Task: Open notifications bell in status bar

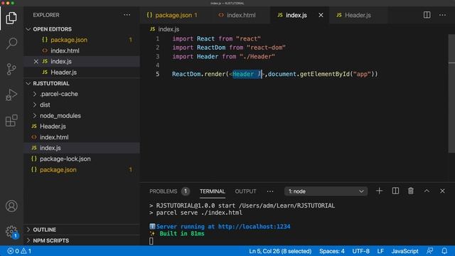Action: (x=444, y=251)
